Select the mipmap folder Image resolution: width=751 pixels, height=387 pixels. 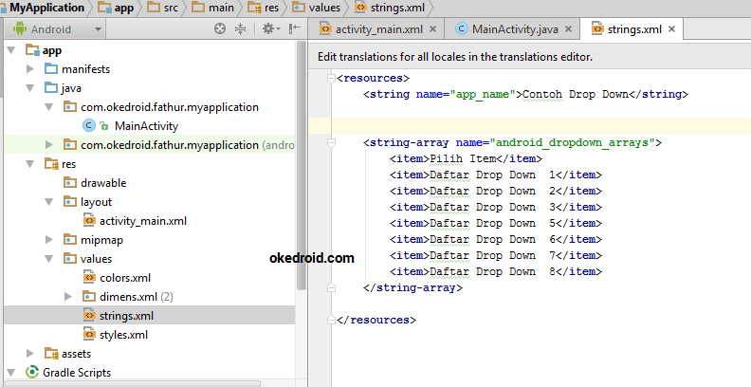pos(101,239)
